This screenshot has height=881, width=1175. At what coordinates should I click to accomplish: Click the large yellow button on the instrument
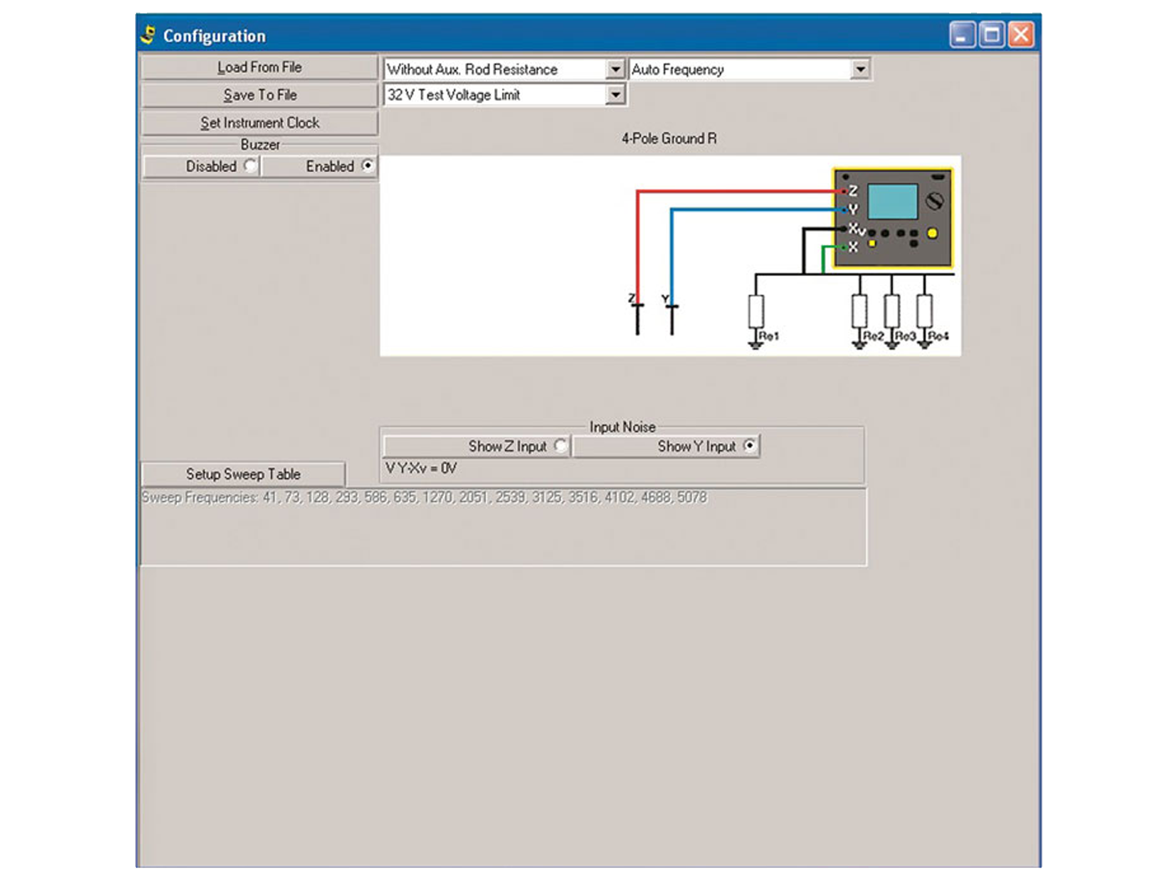932,233
